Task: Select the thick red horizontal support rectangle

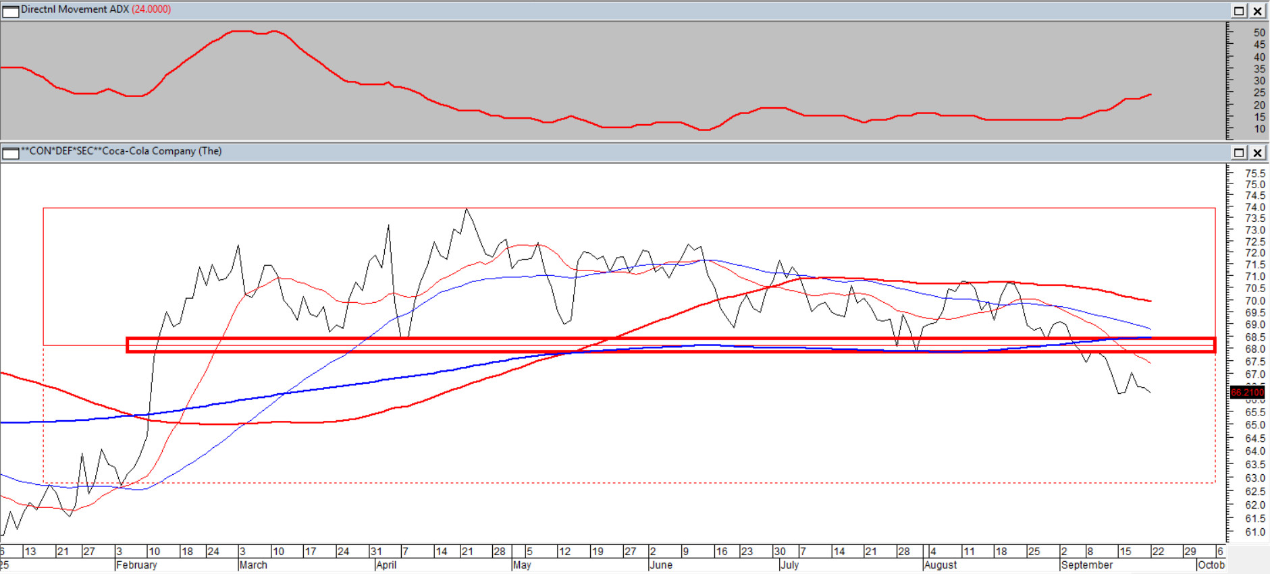Action: pos(675,339)
